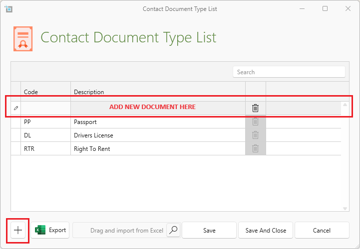Sort by the Description column header
360x249 pixels.
(x=157, y=92)
